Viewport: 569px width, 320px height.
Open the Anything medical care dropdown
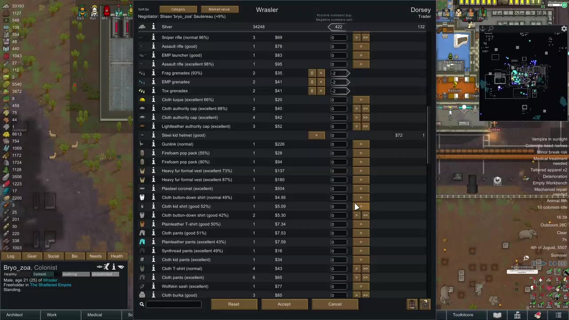click(x=76, y=274)
